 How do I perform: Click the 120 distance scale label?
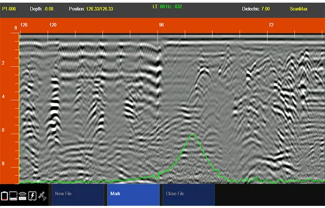pyautogui.click(x=52, y=25)
